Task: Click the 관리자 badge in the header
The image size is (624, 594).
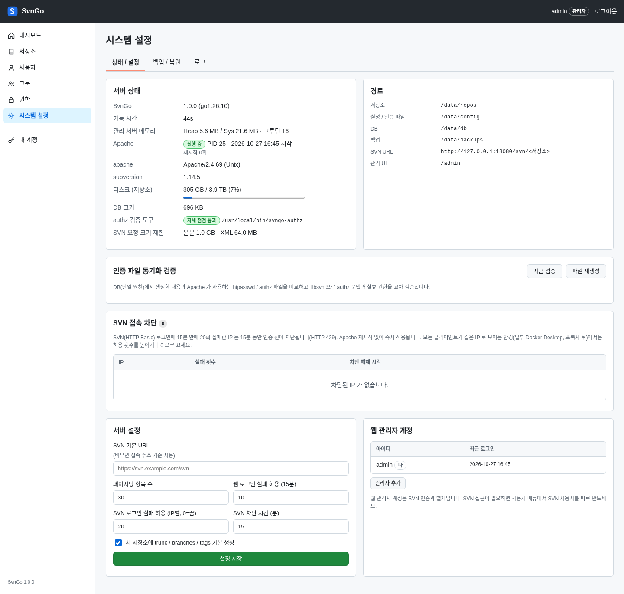Action: click(579, 11)
